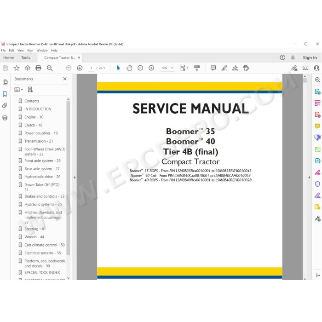Share a link to file
The width and height of the screenshot is (322, 322).
pyautogui.click(x=294, y=68)
